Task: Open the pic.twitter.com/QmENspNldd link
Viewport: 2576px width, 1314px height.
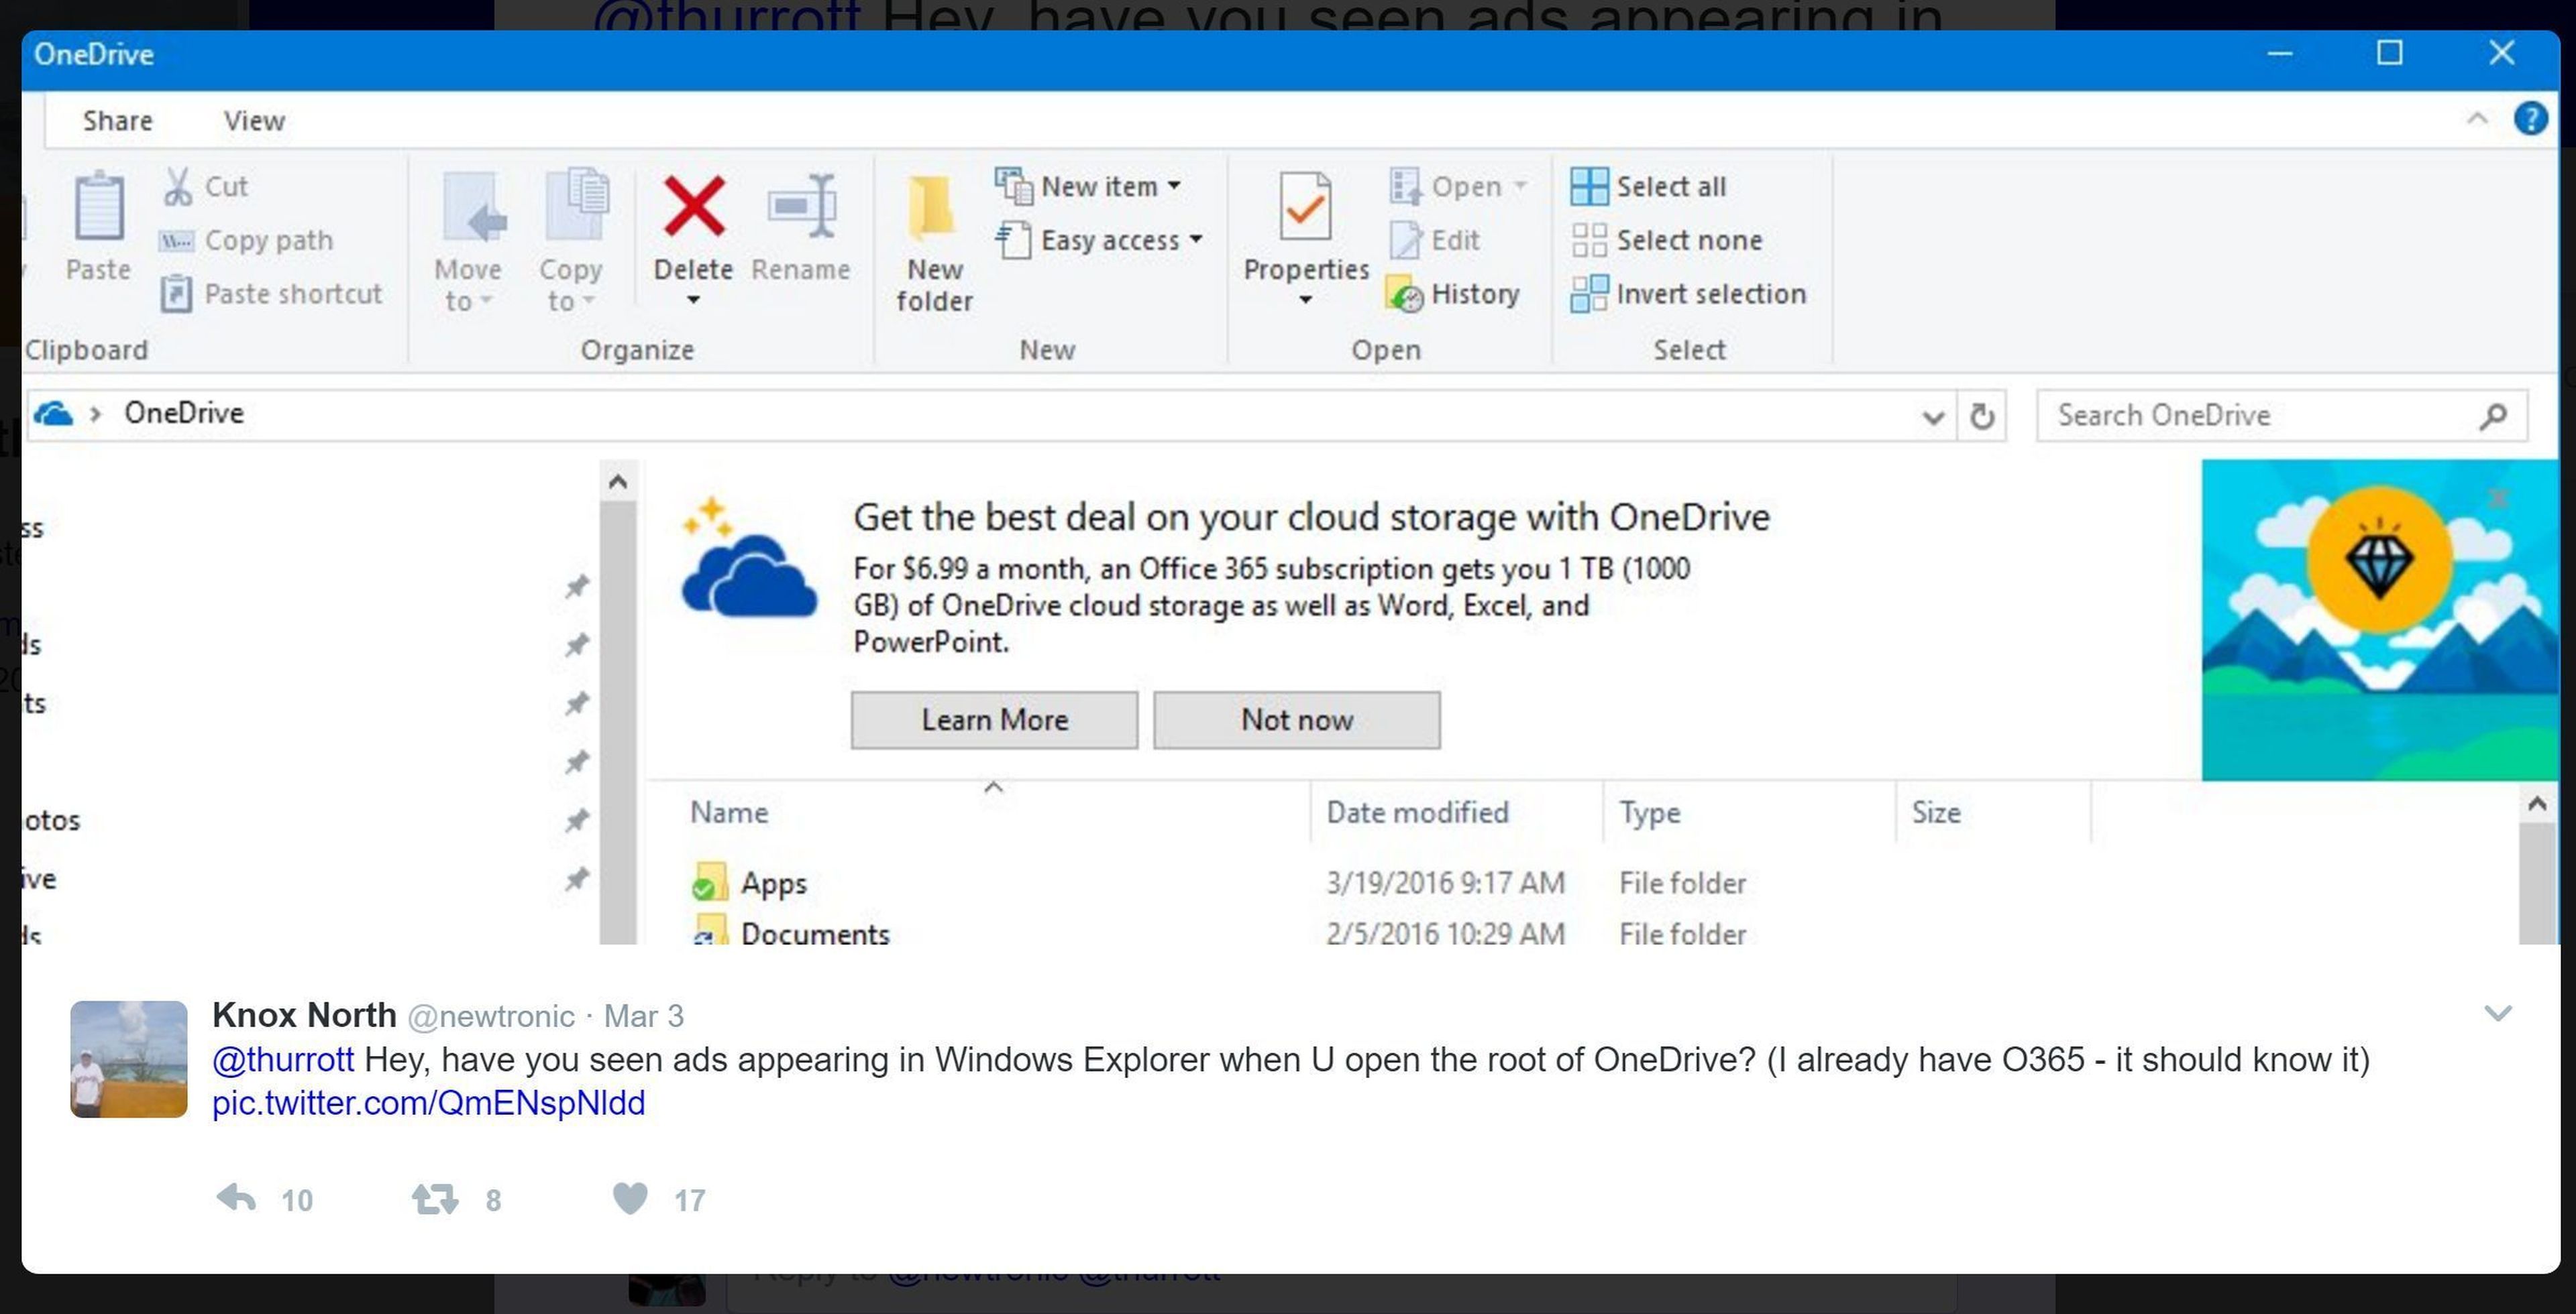Action: click(429, 1103)
